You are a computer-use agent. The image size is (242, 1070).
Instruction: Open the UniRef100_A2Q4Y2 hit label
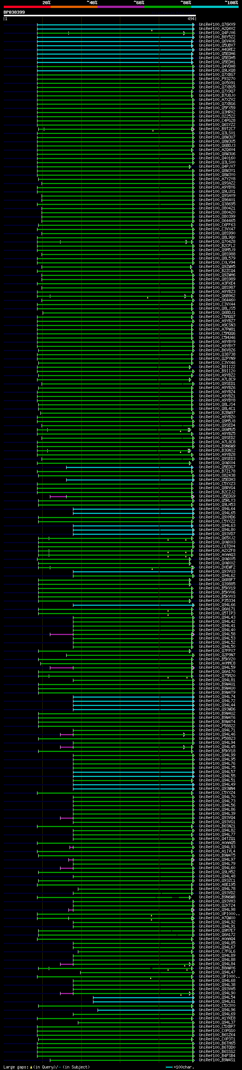(217, 29)
